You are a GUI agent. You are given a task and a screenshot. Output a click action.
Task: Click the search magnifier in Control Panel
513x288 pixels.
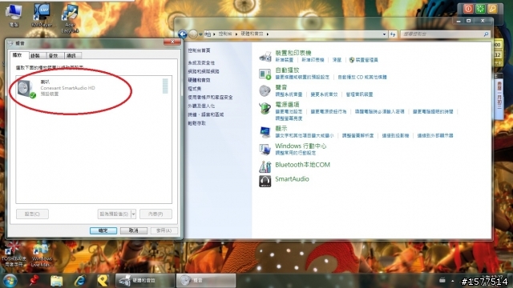tap(486, 34)
